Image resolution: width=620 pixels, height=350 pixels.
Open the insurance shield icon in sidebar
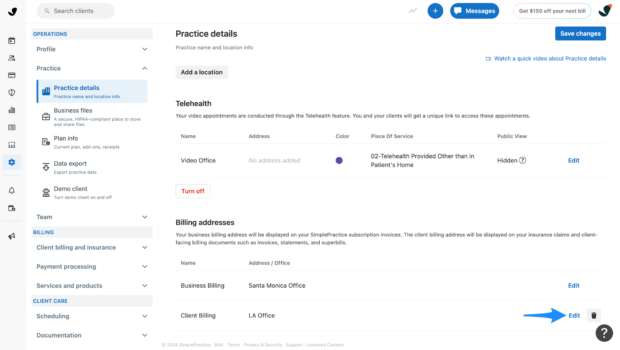(12, 93)
